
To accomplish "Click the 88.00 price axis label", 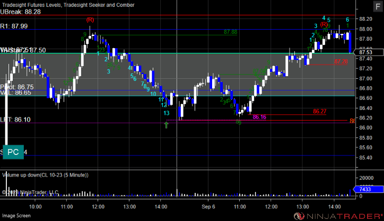I will 365,29.
